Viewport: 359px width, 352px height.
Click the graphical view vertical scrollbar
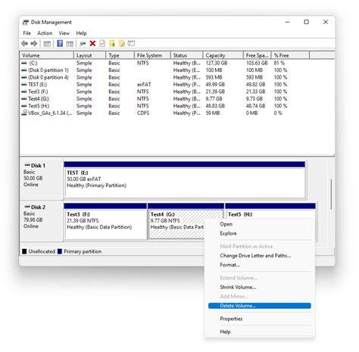[x=331, y=195]
